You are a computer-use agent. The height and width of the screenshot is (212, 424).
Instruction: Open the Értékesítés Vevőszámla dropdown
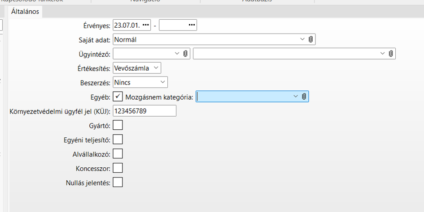point(155,68)
